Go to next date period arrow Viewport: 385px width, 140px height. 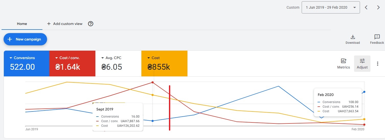point(378,7)
